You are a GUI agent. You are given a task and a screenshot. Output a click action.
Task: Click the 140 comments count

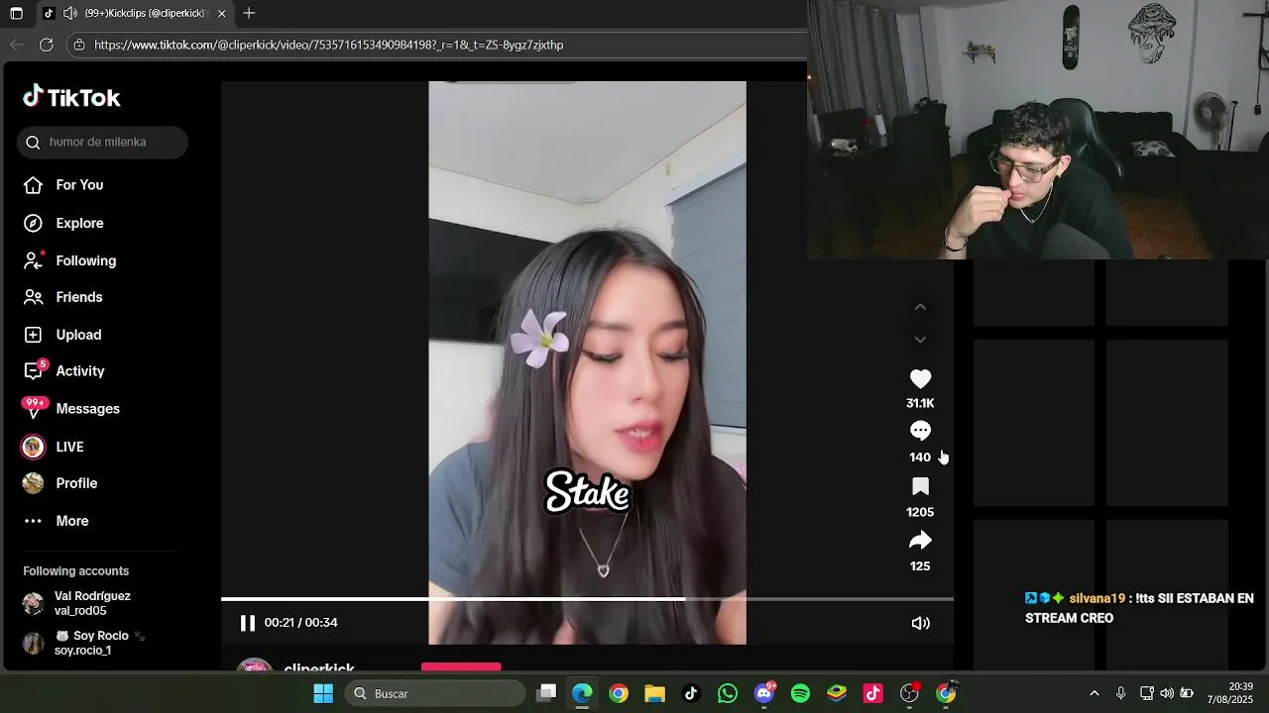pyautogui.click(x=920, y=458)
